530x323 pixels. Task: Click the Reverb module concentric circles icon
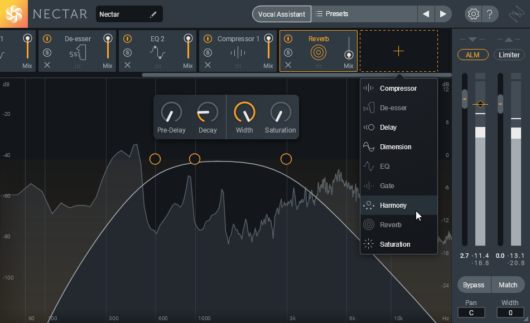coord(319,53)
